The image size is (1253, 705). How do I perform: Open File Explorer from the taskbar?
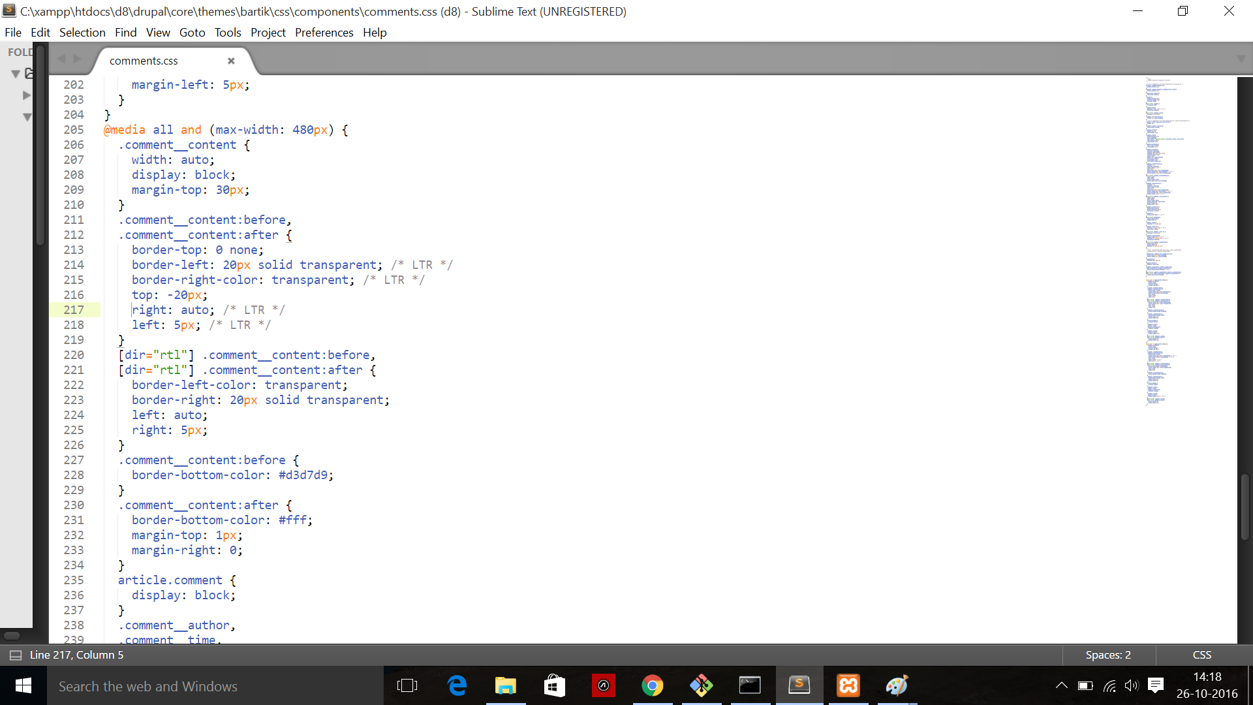[505, 685]
